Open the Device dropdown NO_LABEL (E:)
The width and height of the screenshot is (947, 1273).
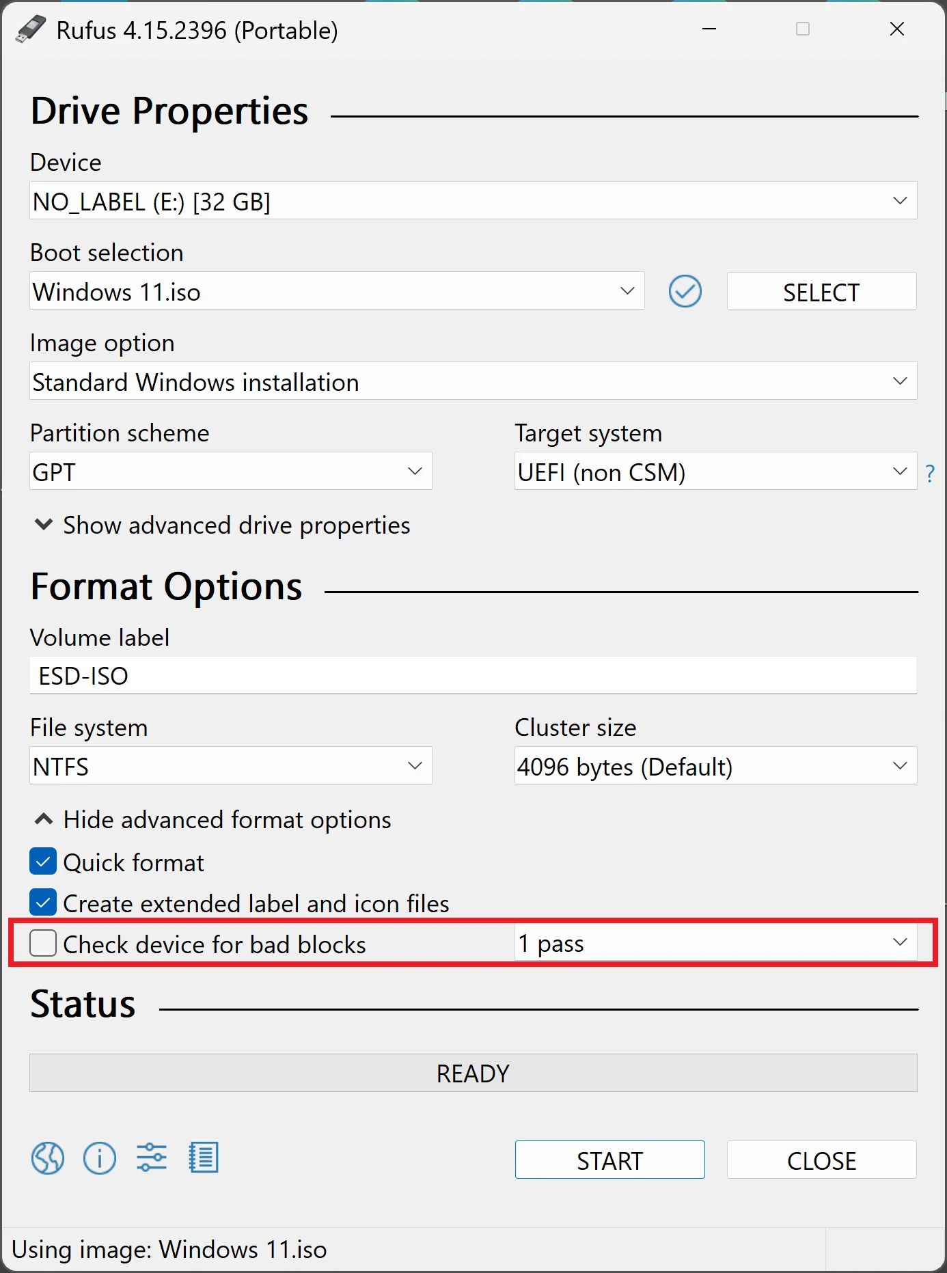[x=473, y=201]
